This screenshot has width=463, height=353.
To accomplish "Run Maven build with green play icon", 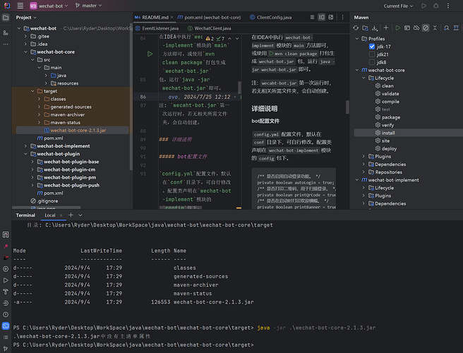I will [x=398, y=28].
